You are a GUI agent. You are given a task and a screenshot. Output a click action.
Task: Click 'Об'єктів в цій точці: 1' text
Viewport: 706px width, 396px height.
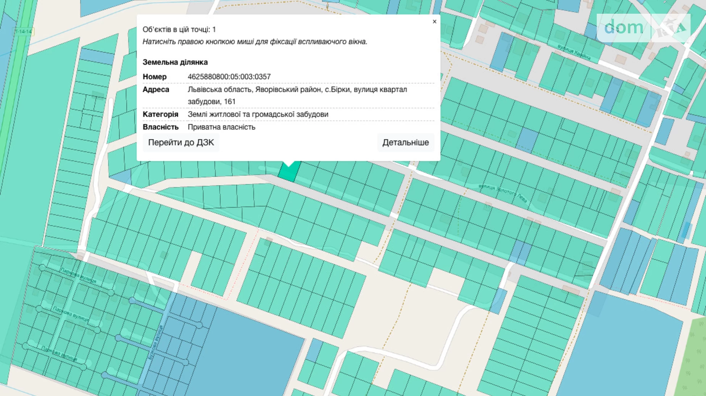(179, 30)
